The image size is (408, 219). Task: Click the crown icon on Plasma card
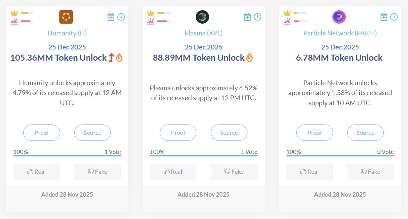pos(151,13)
